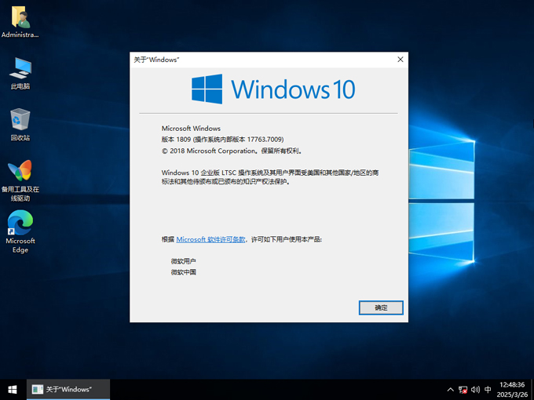Image resolution: width=534 pixels, height=400 pixels.
Task: Click the text 微软用户
Action: [x=184, y=261]
